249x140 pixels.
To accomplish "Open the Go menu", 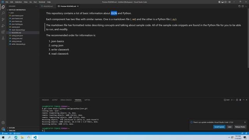I will (30, 2).
